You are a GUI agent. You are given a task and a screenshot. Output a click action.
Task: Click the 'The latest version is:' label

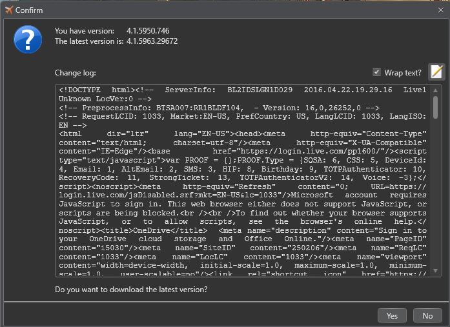[x=89, y=41]
